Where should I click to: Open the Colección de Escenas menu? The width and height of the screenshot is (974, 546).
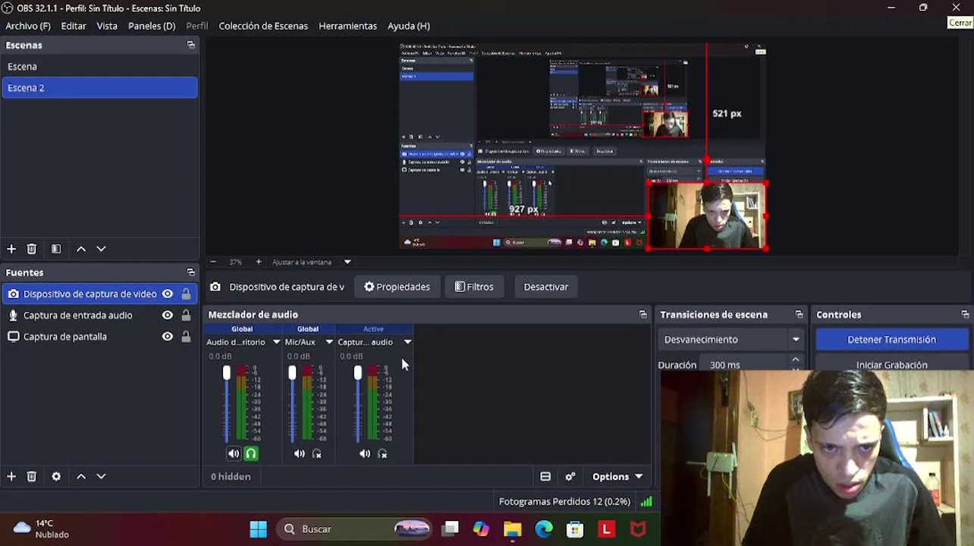[263, 26]
